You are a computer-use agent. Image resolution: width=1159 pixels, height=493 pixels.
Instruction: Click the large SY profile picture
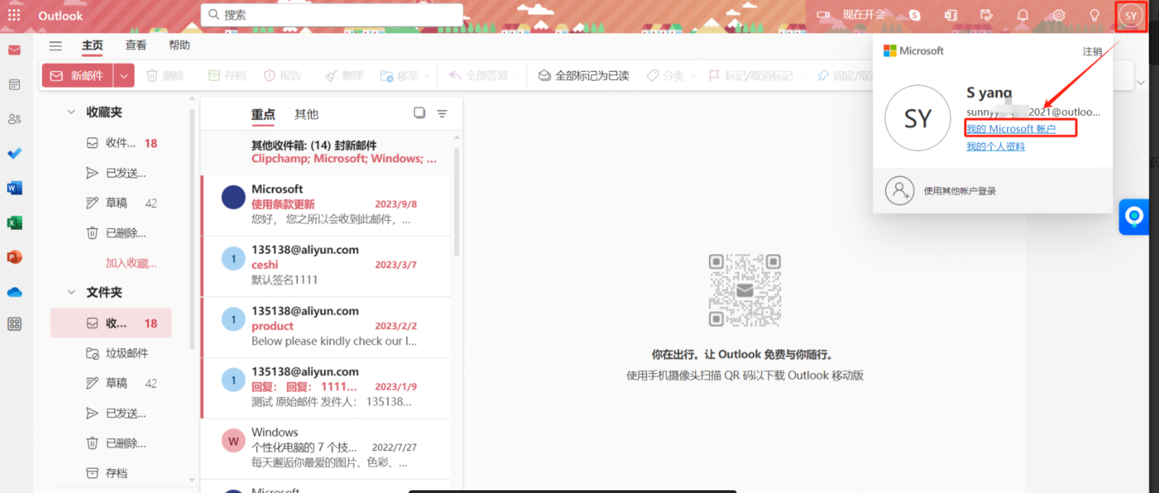click(918, 118)
